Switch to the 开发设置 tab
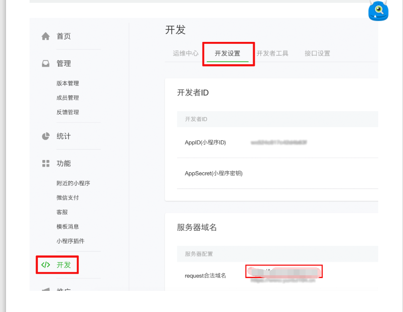Screen dimensions: 403x312 (x=227, y=53)
